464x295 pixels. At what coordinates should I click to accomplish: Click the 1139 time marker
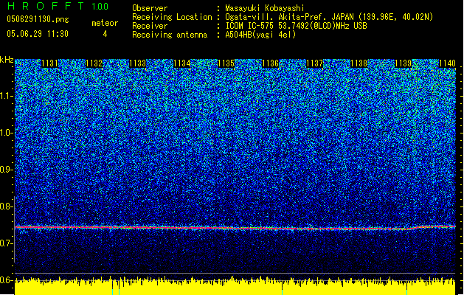[x=403, y=63]
